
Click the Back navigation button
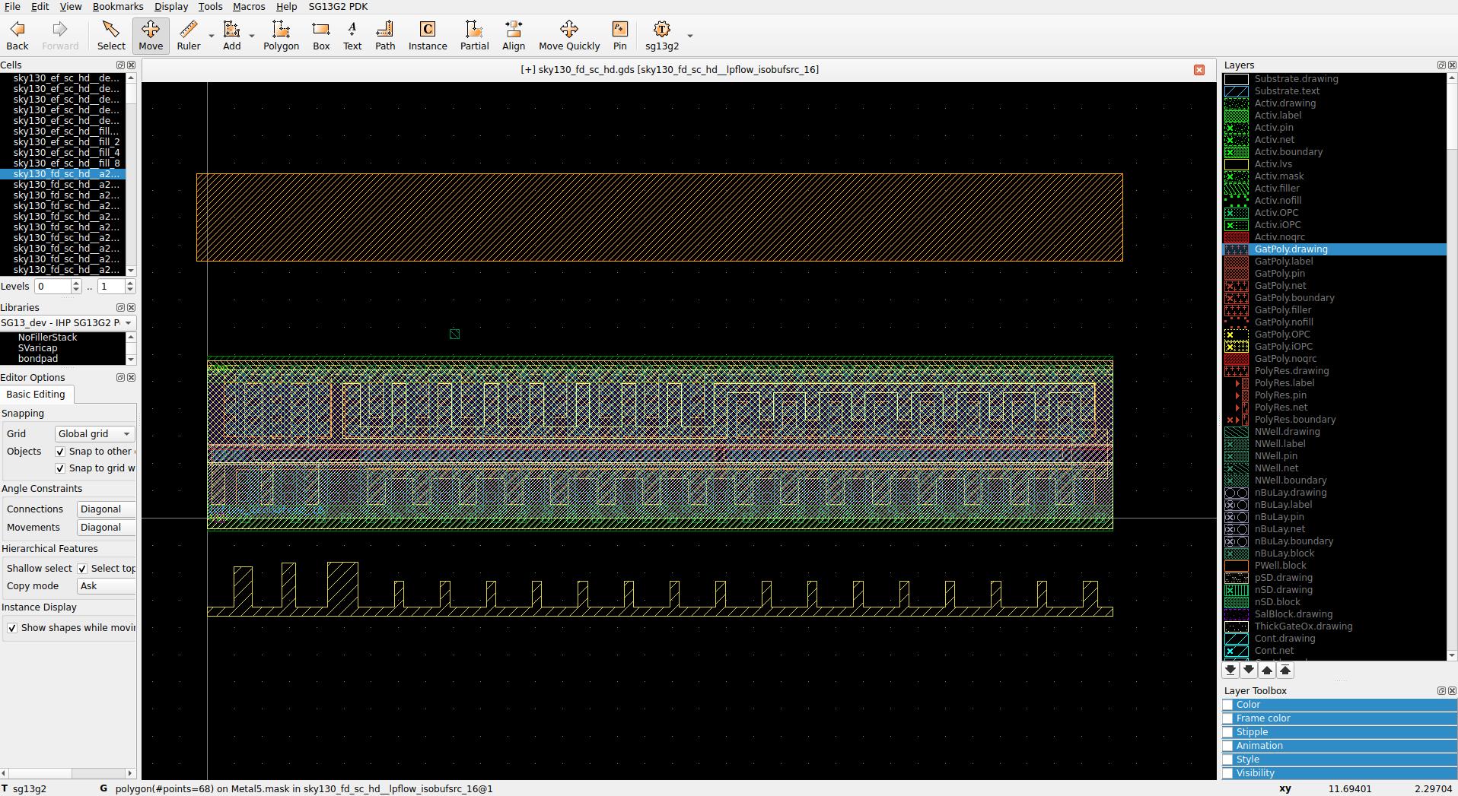(18, 35)
